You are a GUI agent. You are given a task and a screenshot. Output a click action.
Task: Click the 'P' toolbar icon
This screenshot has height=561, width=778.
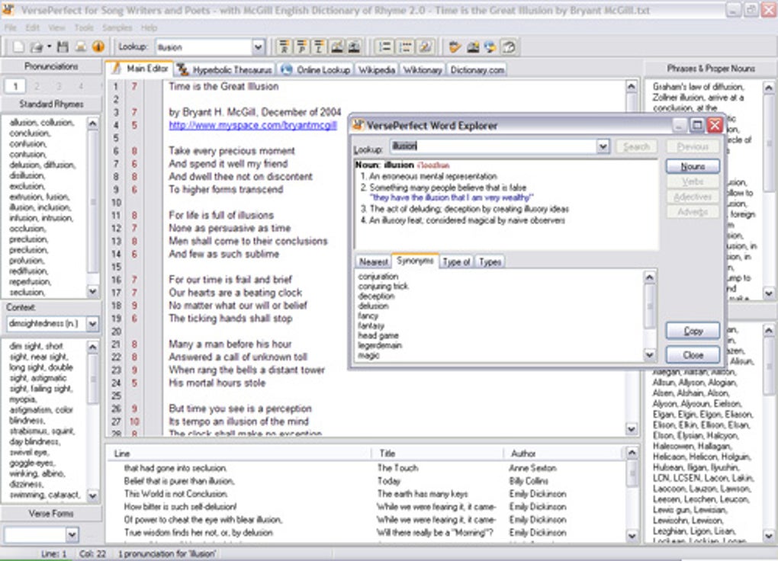pos(302,47)
